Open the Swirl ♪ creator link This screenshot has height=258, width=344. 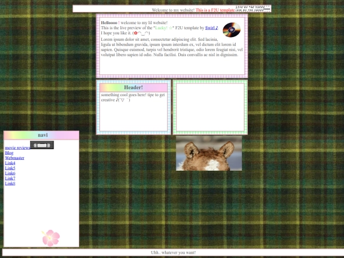pyautogui.click(x=211, y=28)
